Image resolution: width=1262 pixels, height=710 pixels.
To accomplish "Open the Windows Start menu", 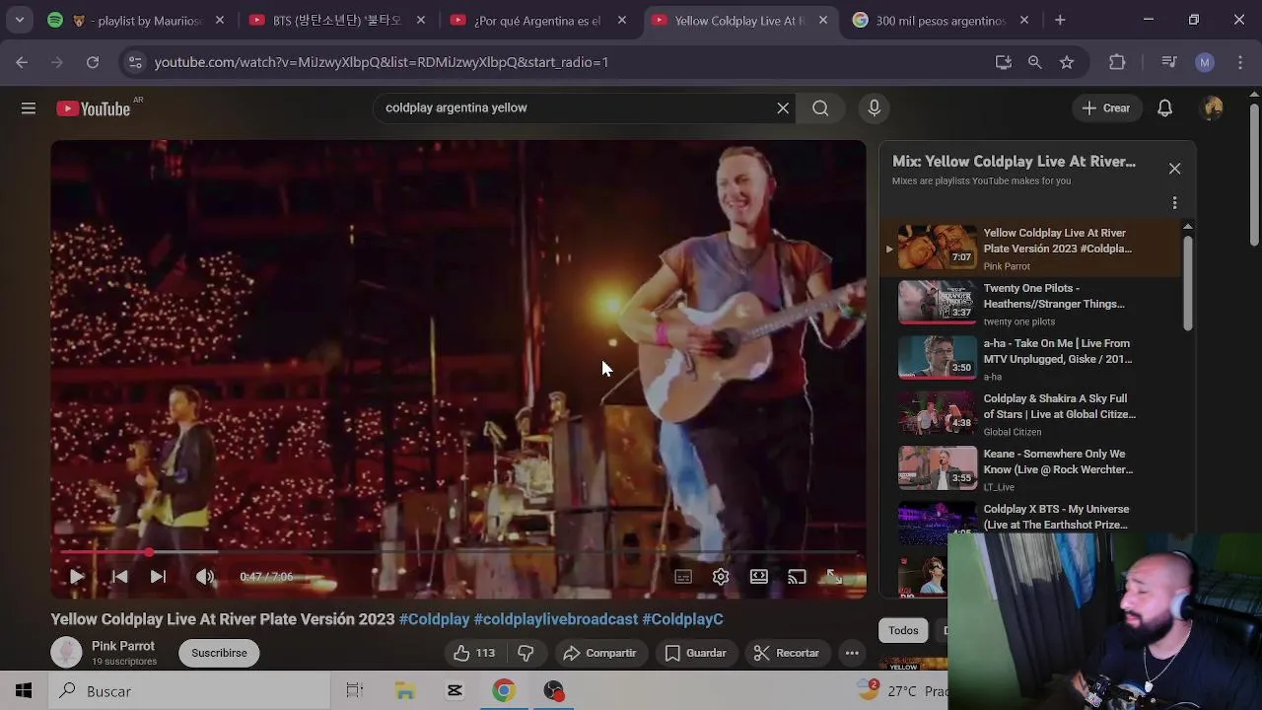I will (x=24, y=691).
